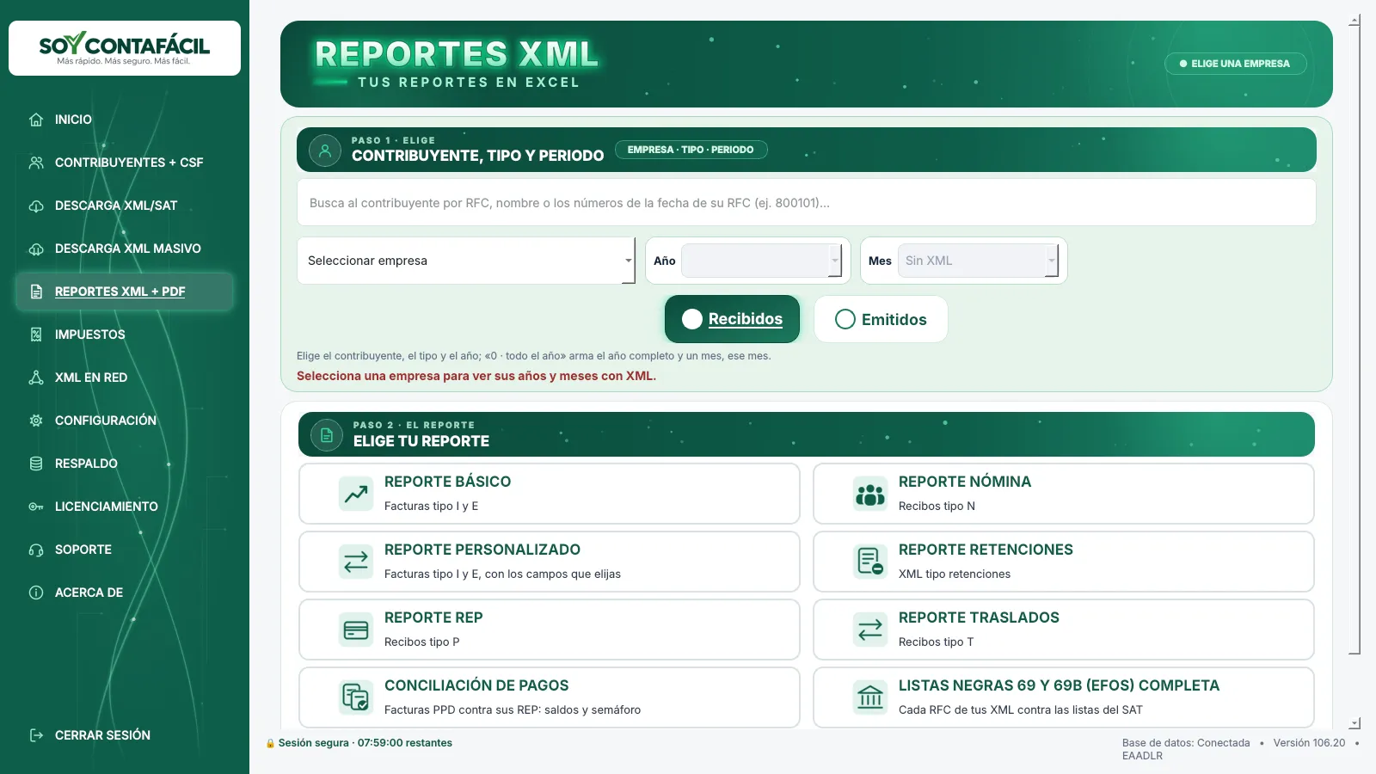1376x774 pixels.
Task: Click the Empresa · Tipo · Periodo badge
Action: [x=691, y=150]
